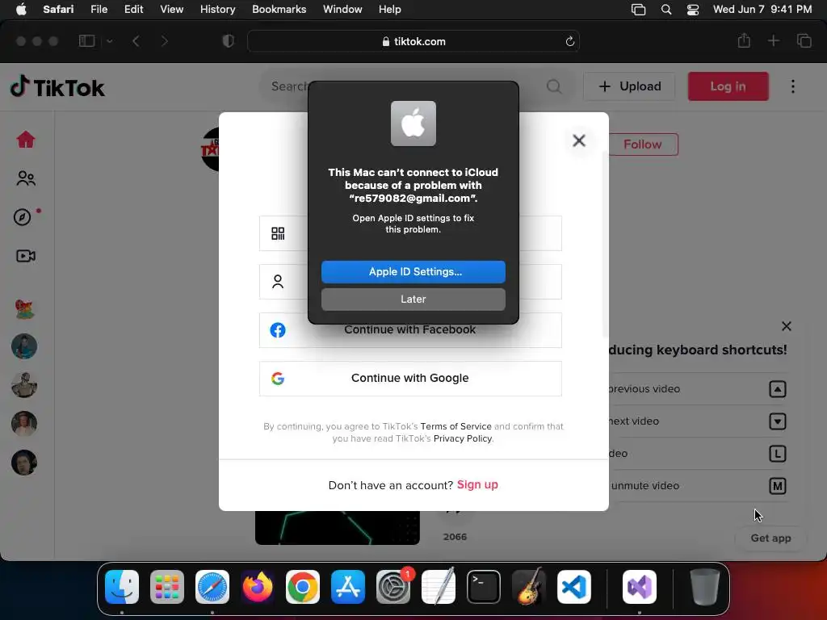Select the phone/email/username person icon option

pos(278,282)
